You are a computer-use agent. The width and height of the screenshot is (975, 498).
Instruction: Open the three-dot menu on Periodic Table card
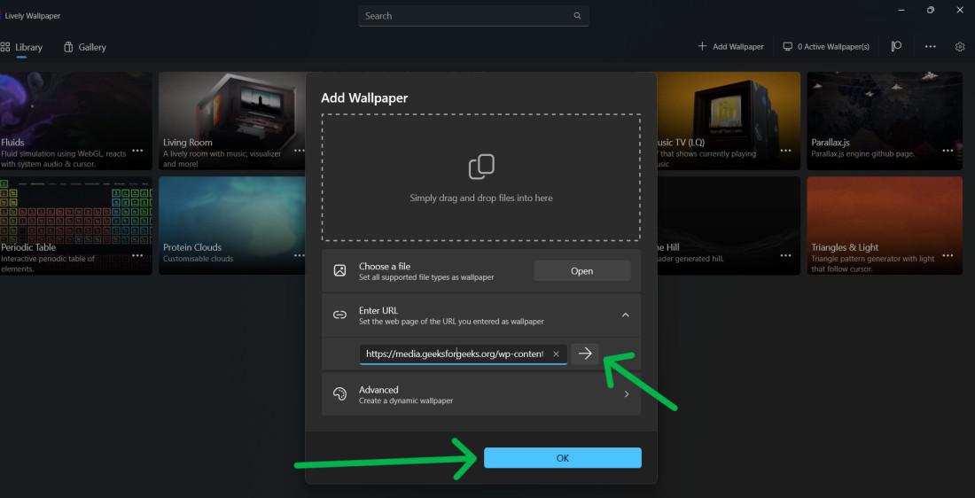click(x=137, y=255)
